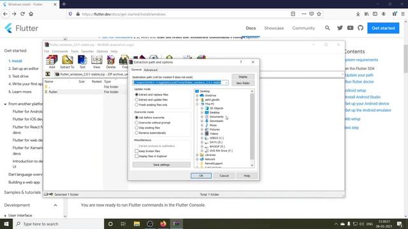This screenshot has height=229, width=408.
Task: Click 'Type here to search' taskbar box
Action: coord(58,224)
